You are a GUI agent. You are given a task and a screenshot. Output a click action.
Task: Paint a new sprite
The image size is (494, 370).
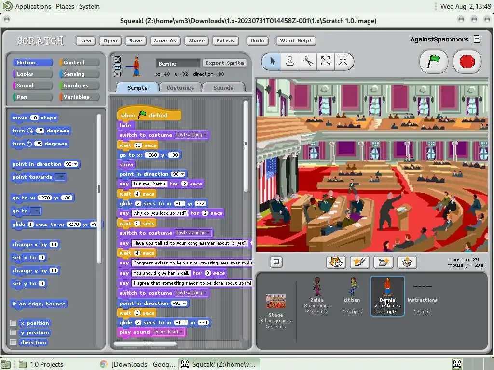click(359, 262)
